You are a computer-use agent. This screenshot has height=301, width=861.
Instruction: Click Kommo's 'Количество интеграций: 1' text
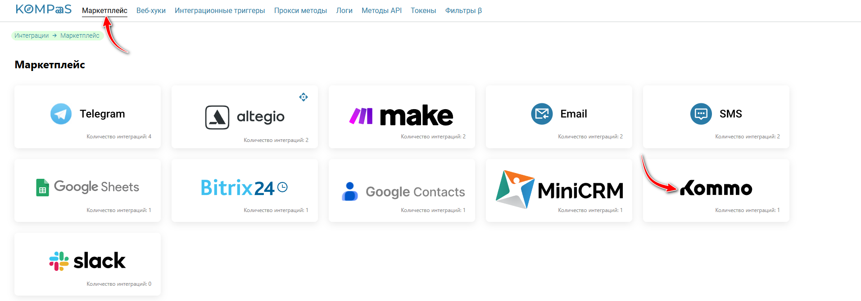[x=748, y=210]
